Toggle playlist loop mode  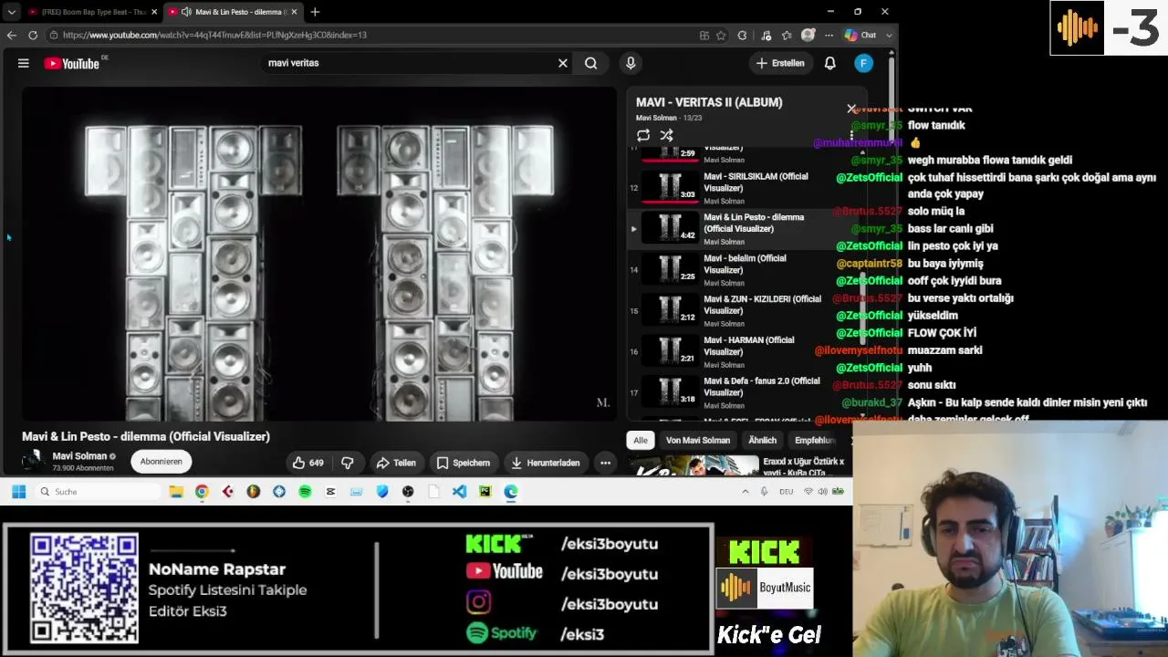[x=643, y=135]
